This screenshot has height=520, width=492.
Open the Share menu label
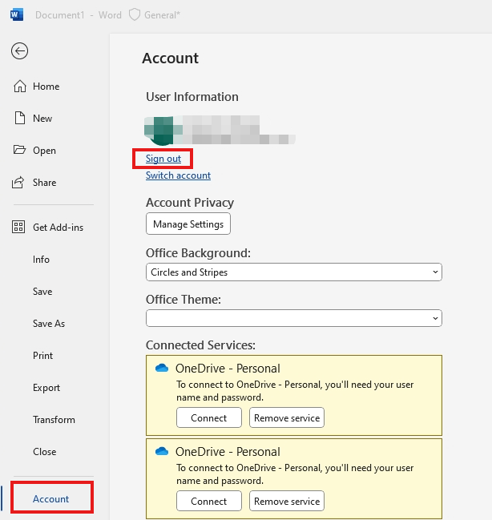44,183
